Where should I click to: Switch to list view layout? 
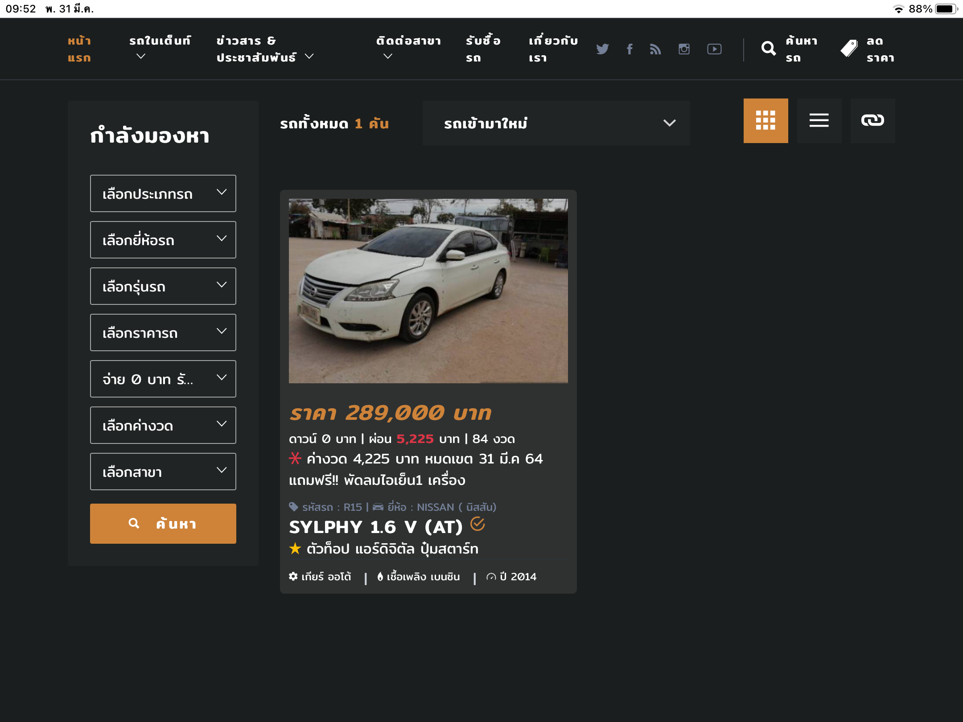tap(819, 121)
